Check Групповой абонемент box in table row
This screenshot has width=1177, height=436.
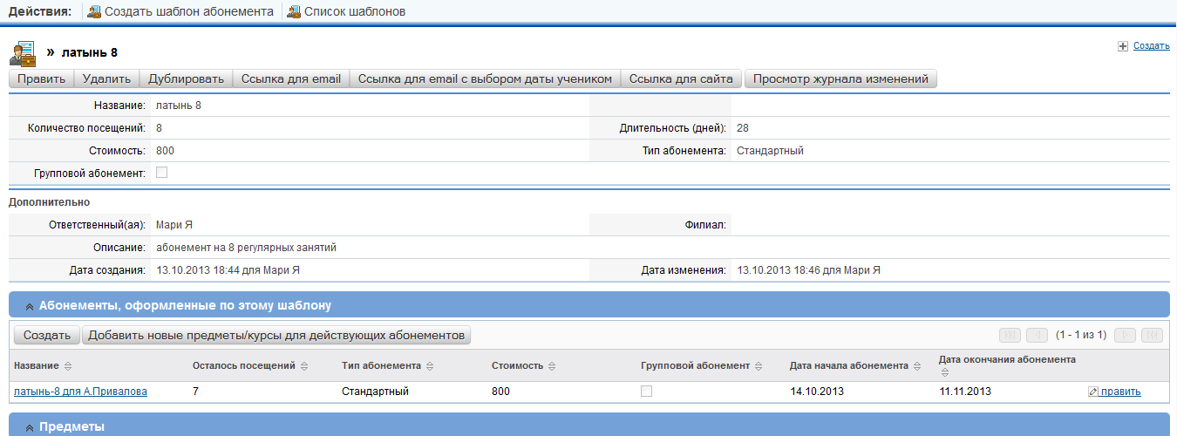coord(646,392)
